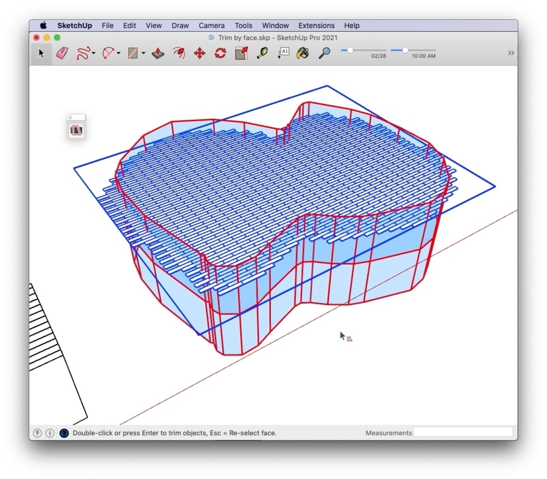Screen dimensions: 547x479
Task: Expand the arc tools dropdown arrow
Action: pos(119,53)
